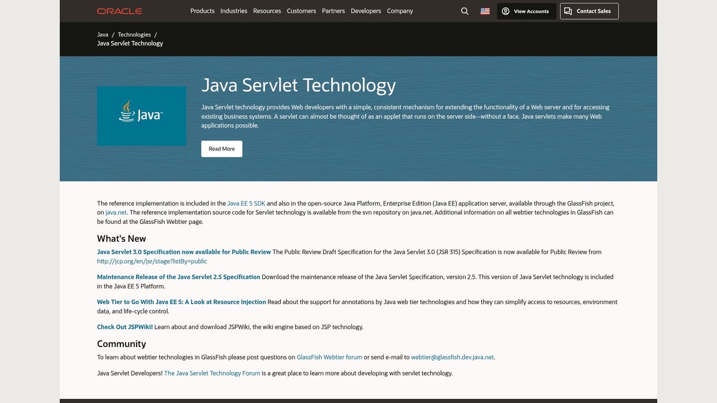Click the Java coffee cup logo
The width and height of the screenshot is (717, 403).
125,111
